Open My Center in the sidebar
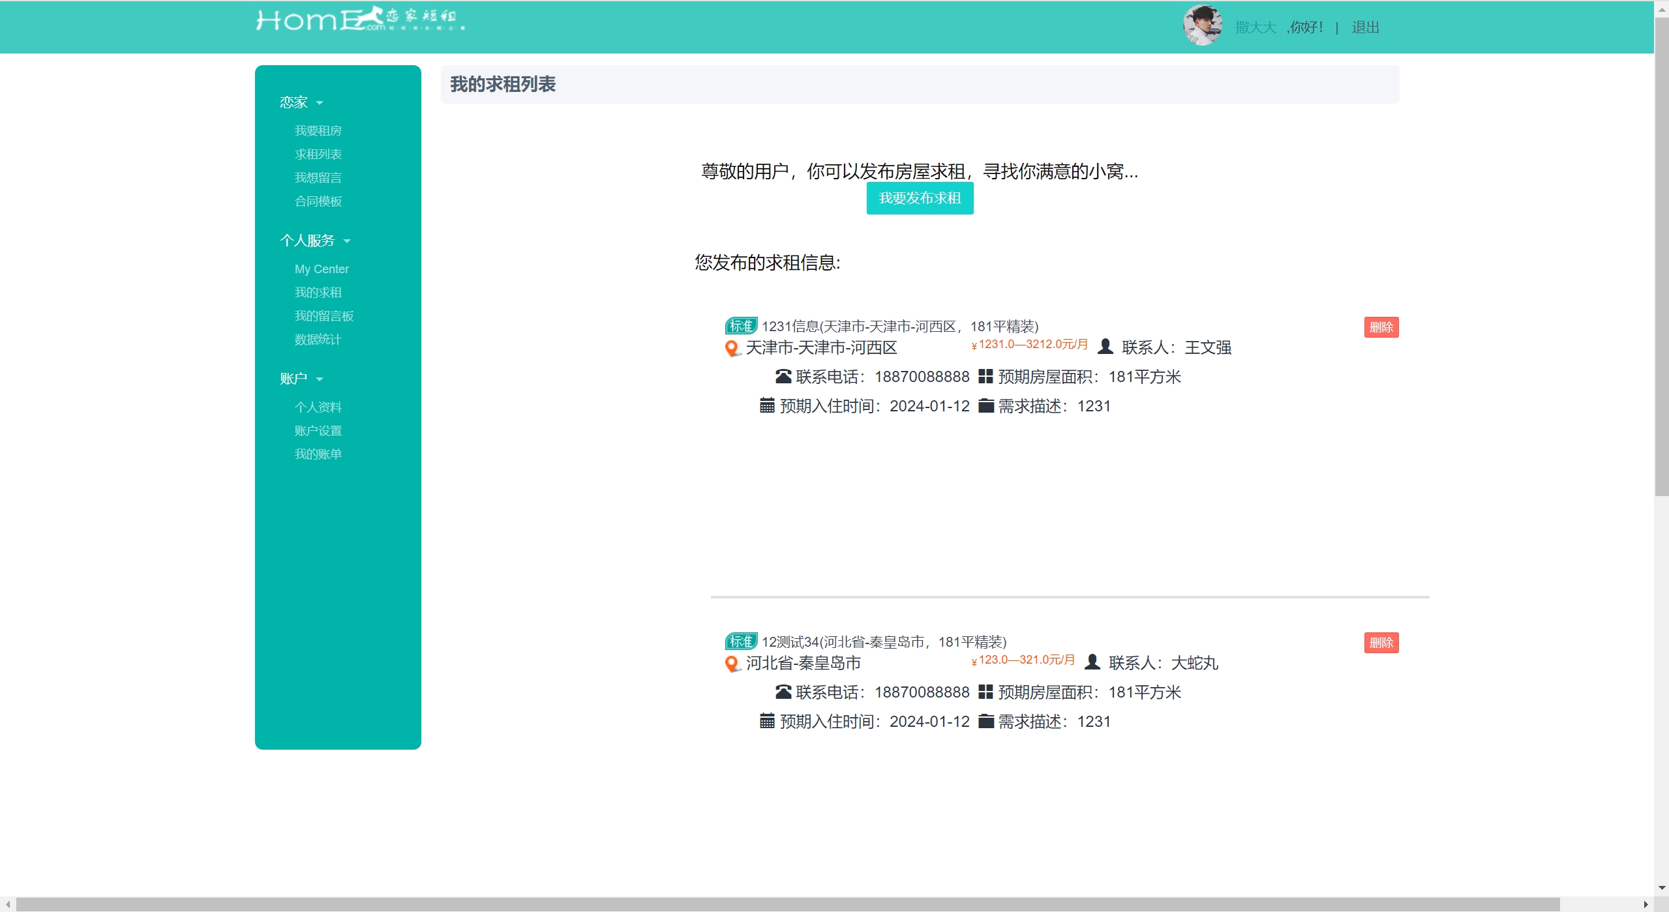This screenshot has width=1669, height=912. (322, 269)
